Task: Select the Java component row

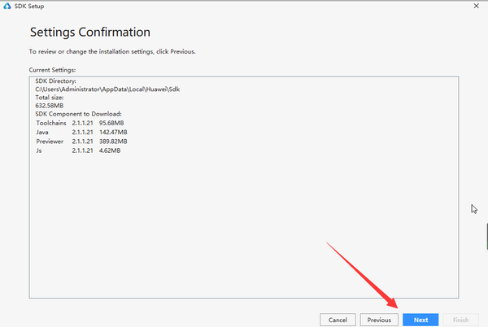Action: pos(81,133)
